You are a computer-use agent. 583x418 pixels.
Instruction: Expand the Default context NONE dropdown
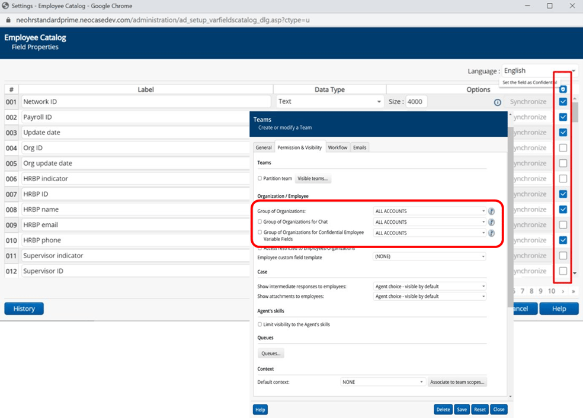383,382
